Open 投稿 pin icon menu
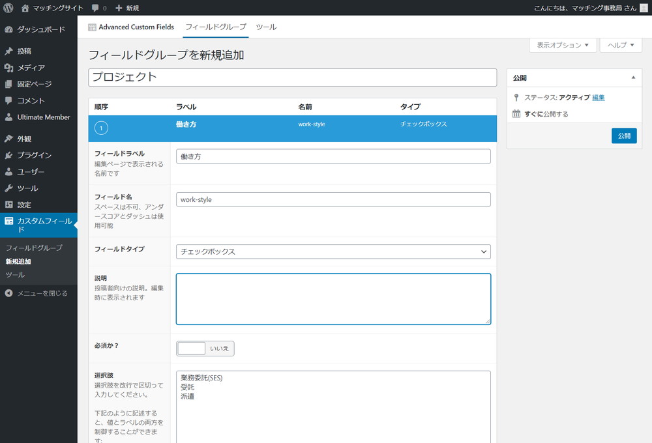Image resolution: width=652 pixels, height=443 pixels. [8, 51]
